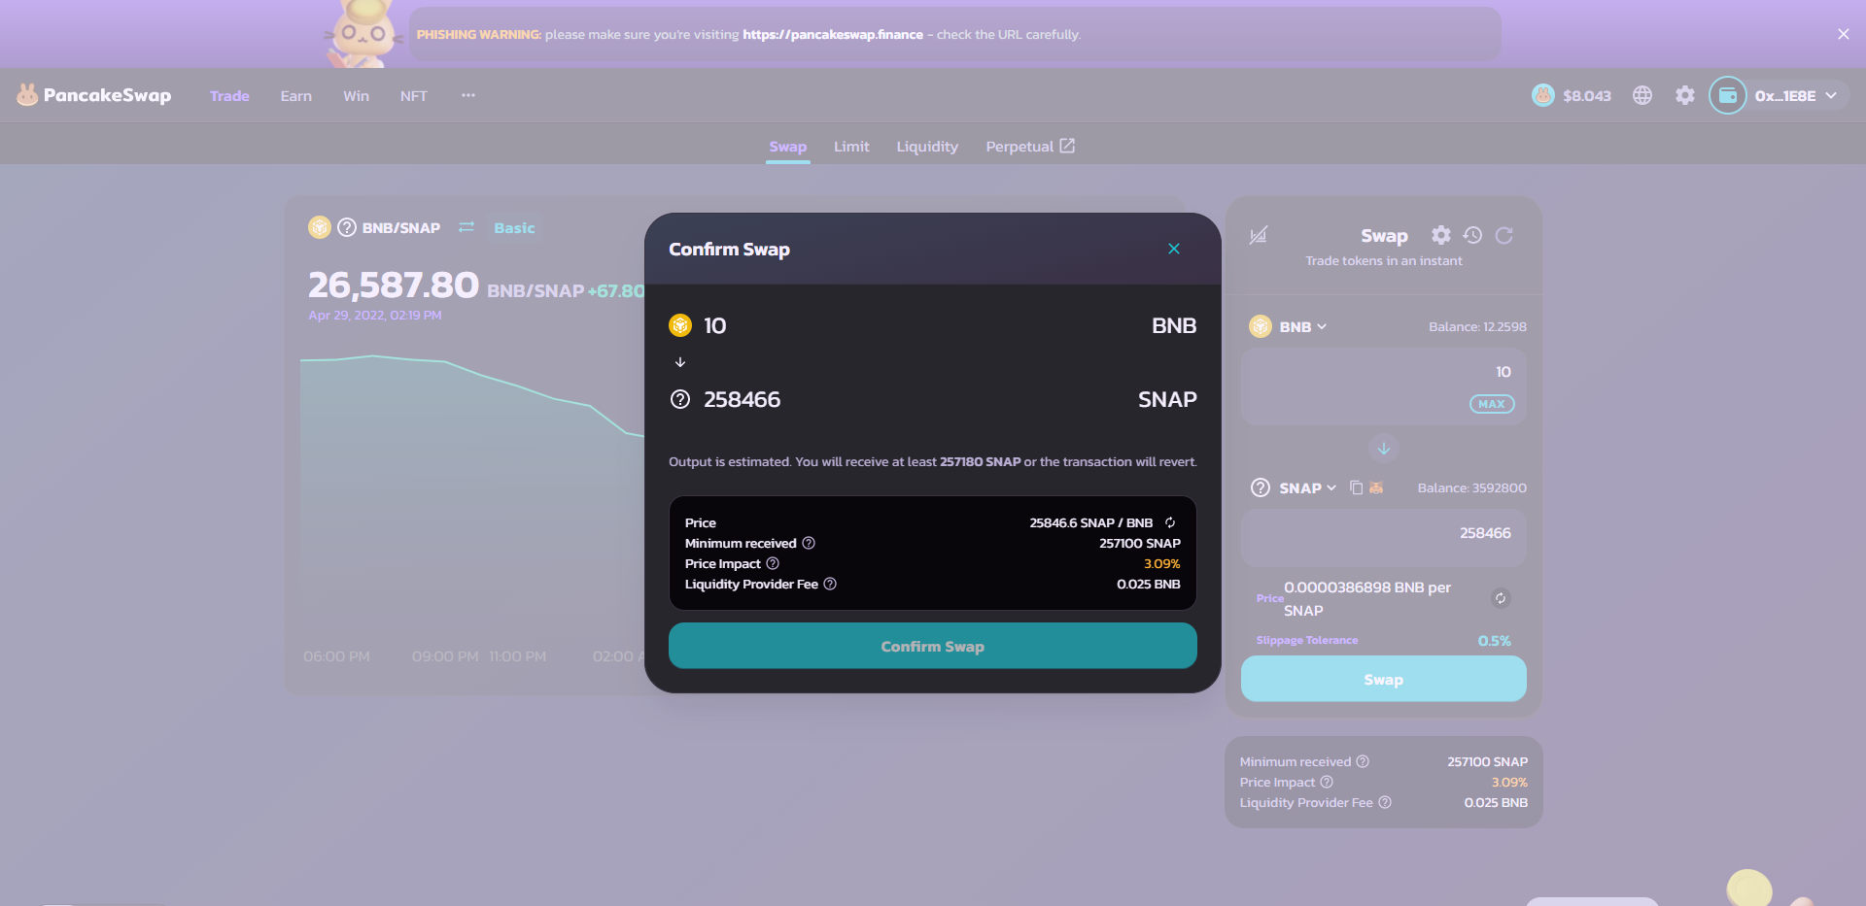Show Liquidity Provider Fee help in the dialog
The image size is (1866, 906).
(830, 584)
